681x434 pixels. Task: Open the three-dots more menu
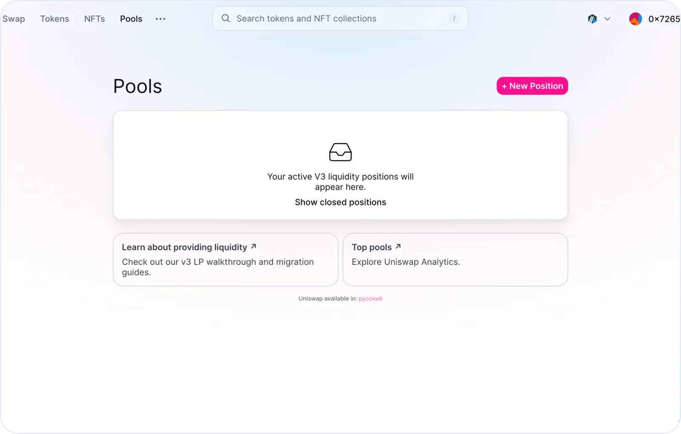tap(160, 19)
